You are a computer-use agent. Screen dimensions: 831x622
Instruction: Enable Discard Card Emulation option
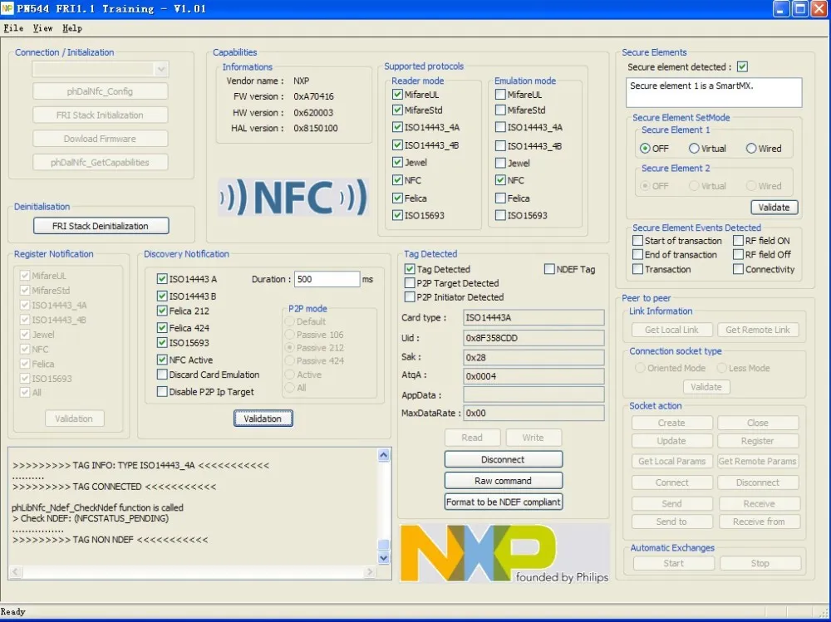tap(161, 375)
